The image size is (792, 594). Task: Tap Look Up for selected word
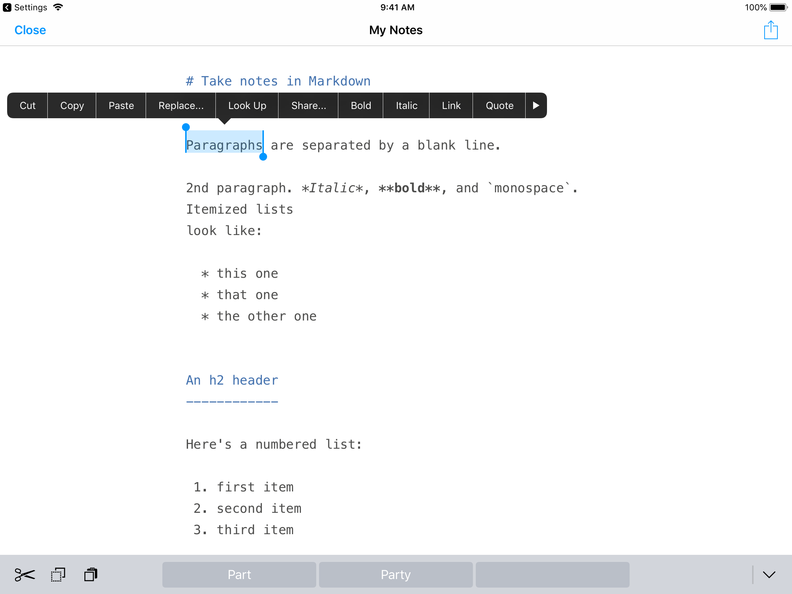[x=247, y=105]
